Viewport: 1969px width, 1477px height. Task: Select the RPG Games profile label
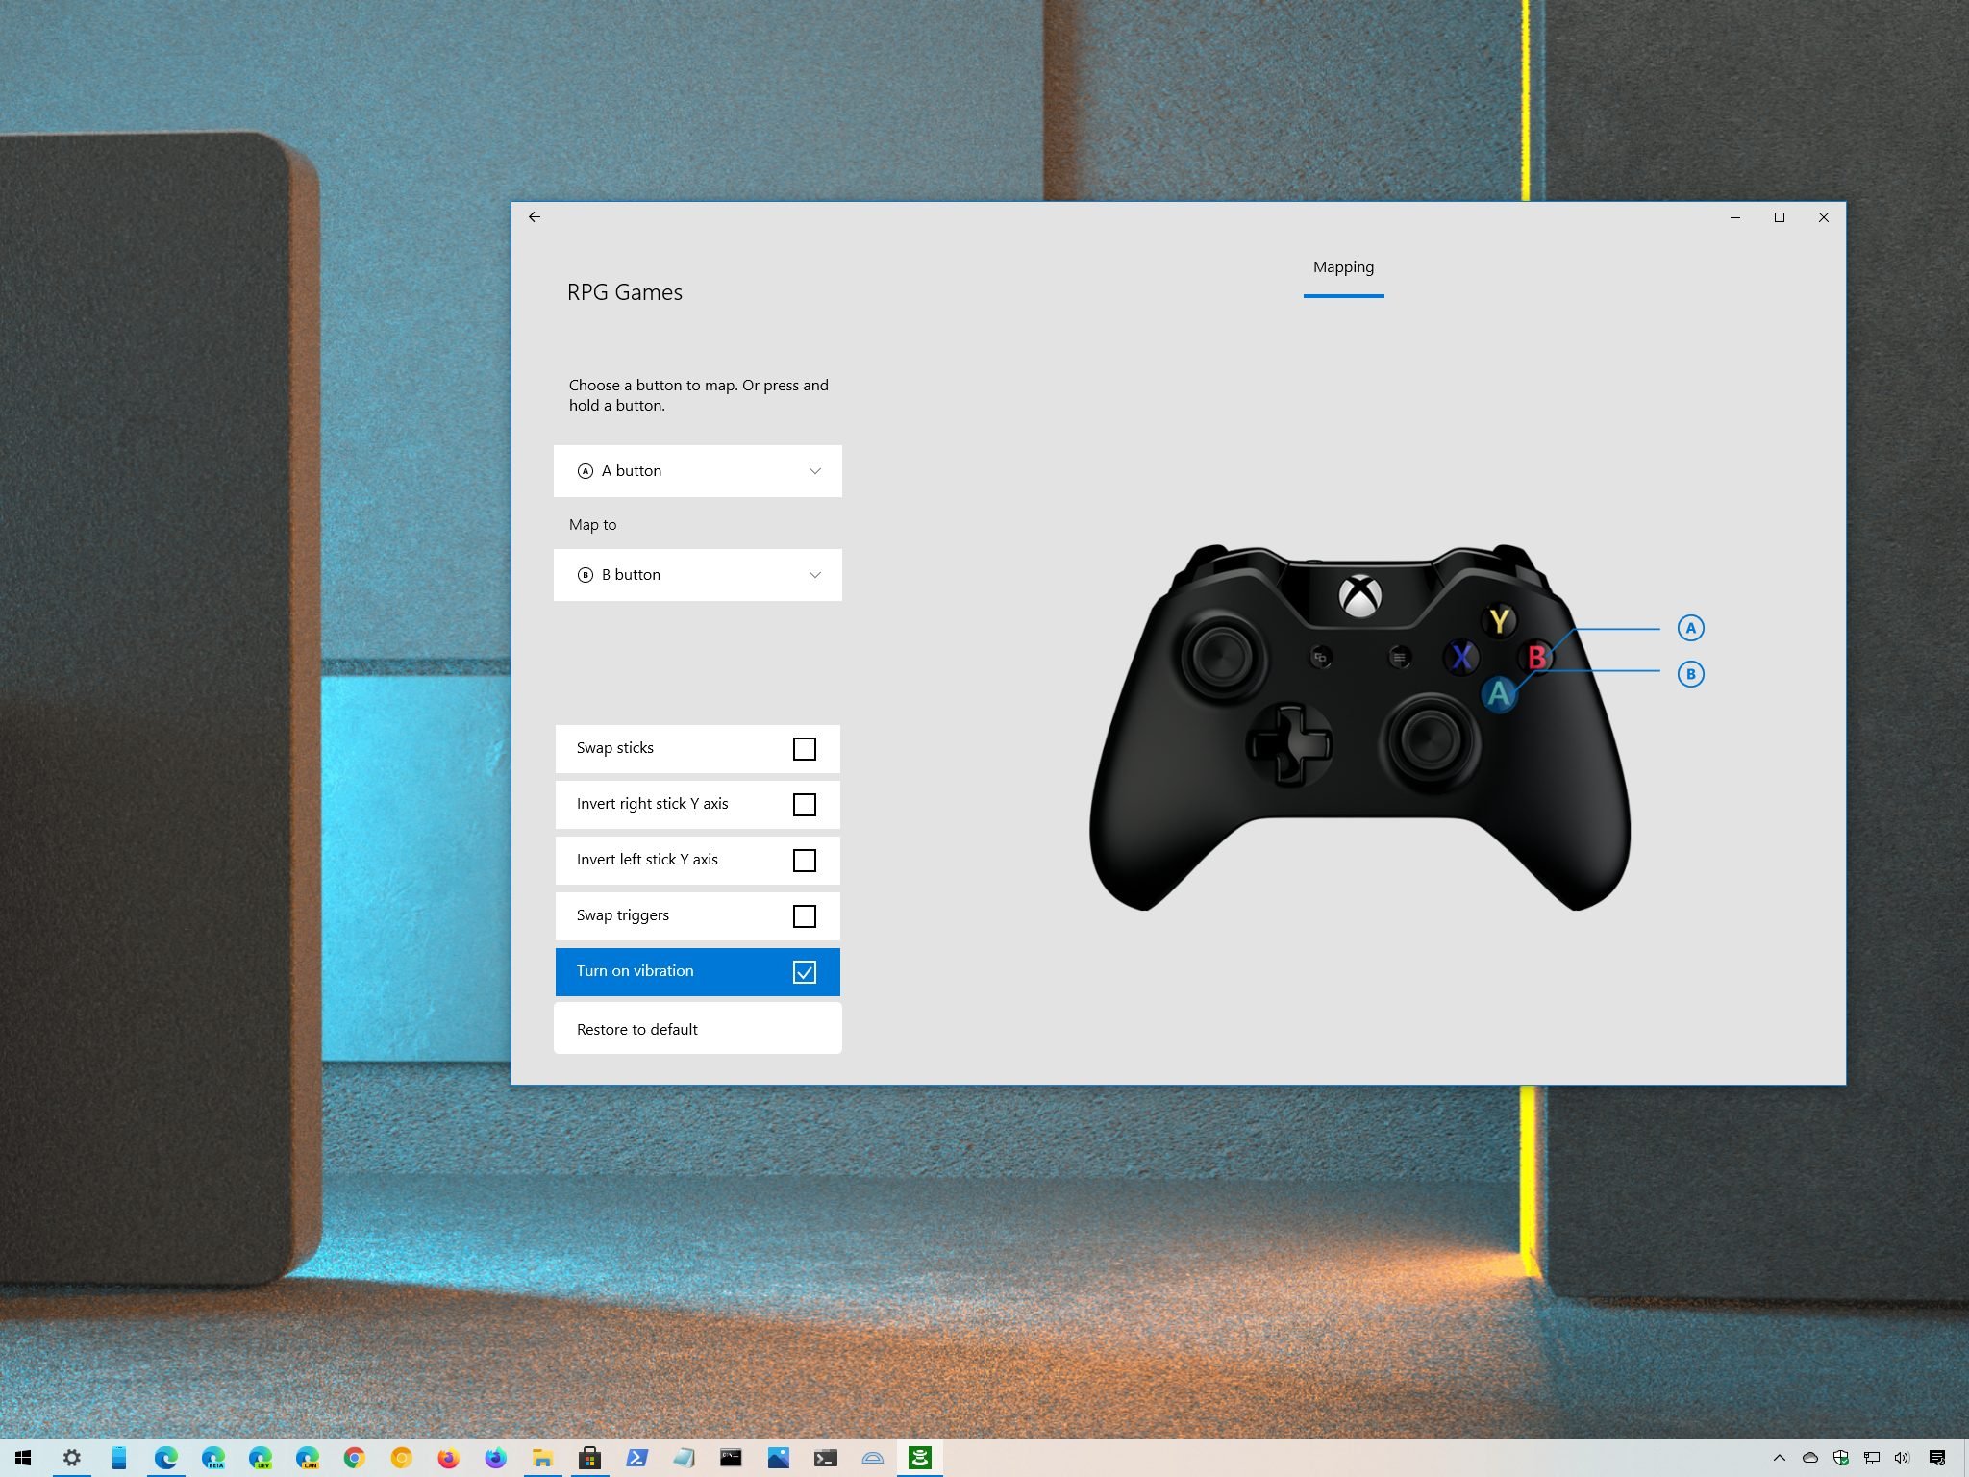point(625,291)
